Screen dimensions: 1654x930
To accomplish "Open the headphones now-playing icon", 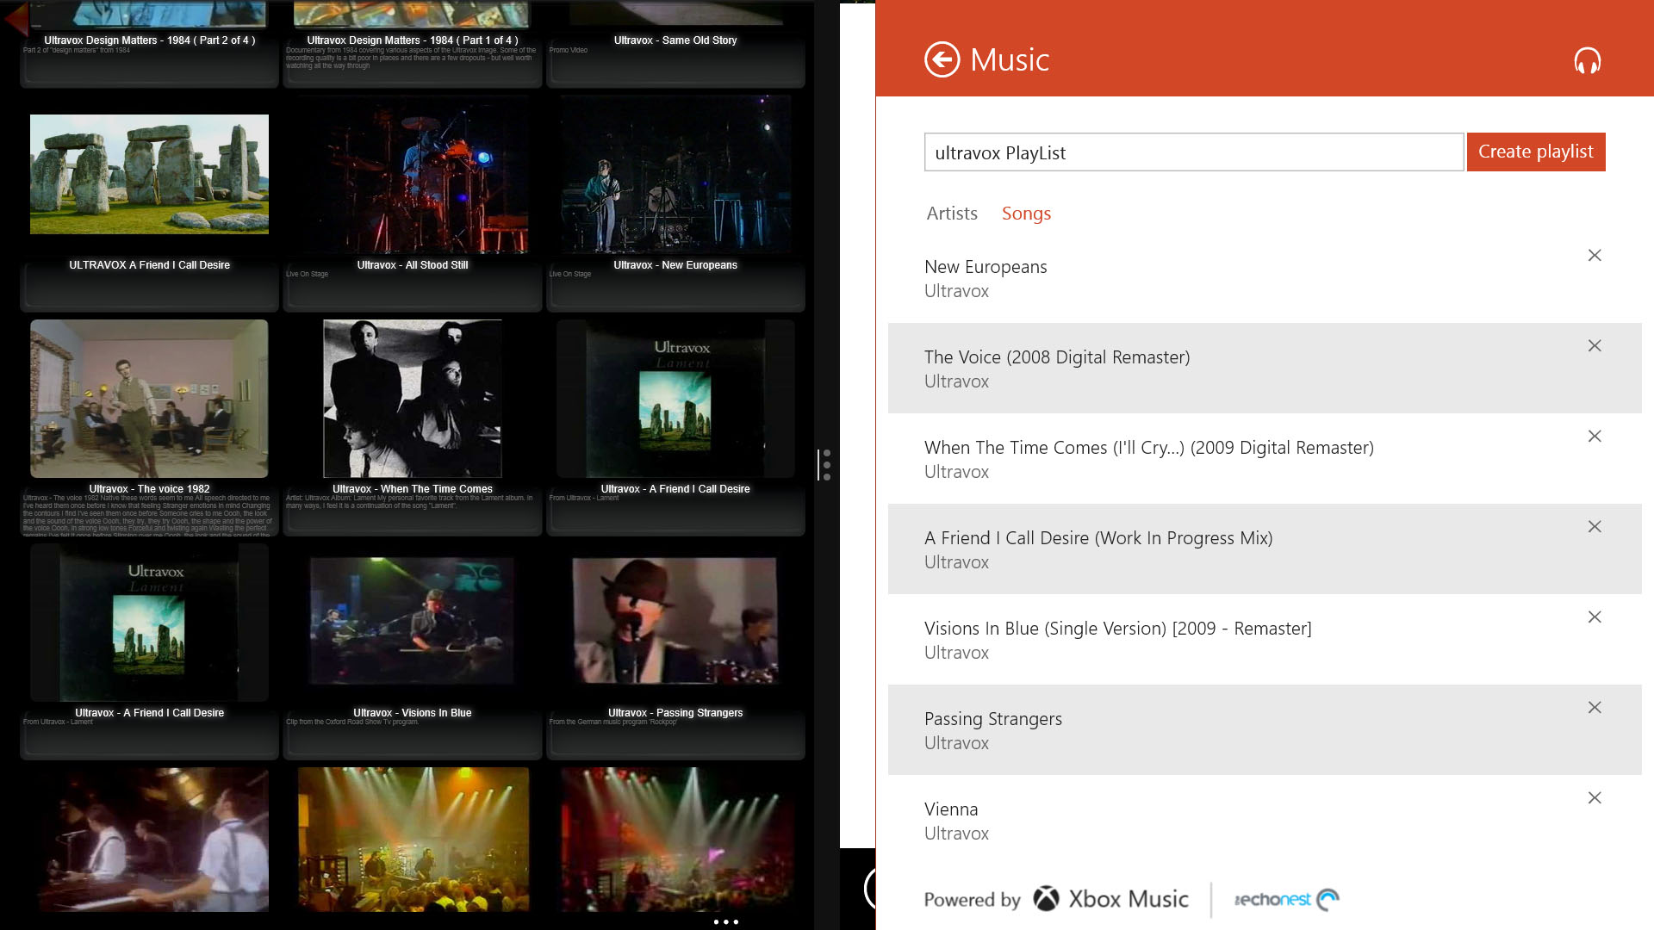I will click(1587, 60).
